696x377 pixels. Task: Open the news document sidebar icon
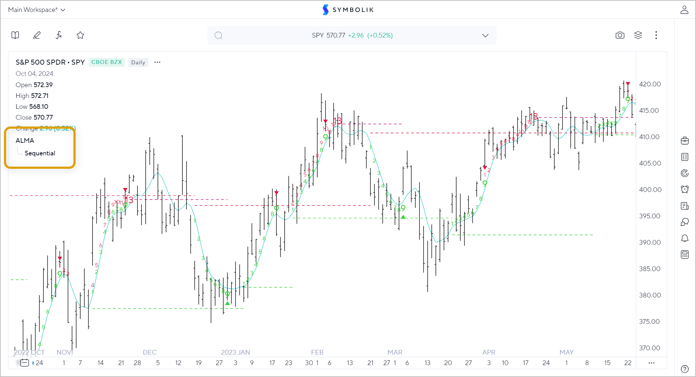(685, 206)
